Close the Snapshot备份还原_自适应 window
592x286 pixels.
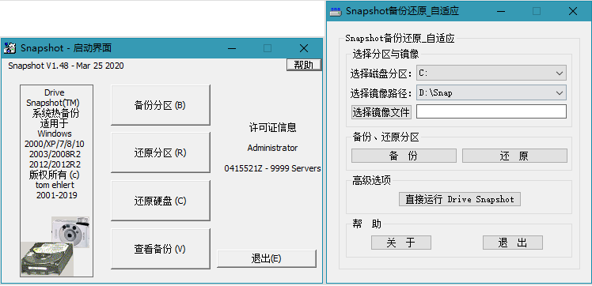[573, 11]
